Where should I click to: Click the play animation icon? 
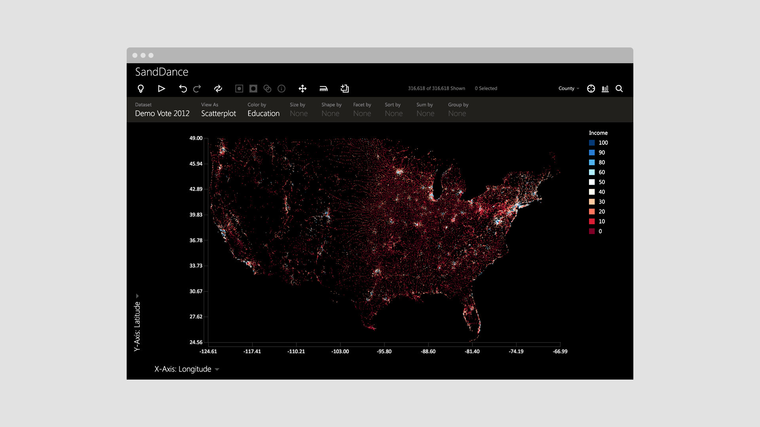pyautogui.click(x=161, y=89)
